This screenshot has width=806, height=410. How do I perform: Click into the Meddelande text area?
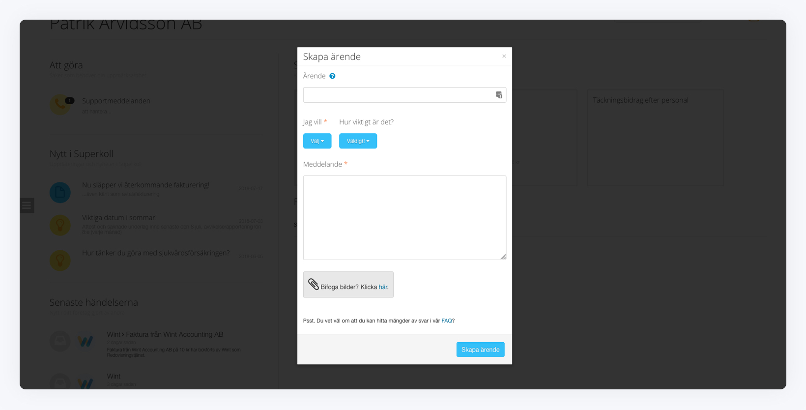404,218
